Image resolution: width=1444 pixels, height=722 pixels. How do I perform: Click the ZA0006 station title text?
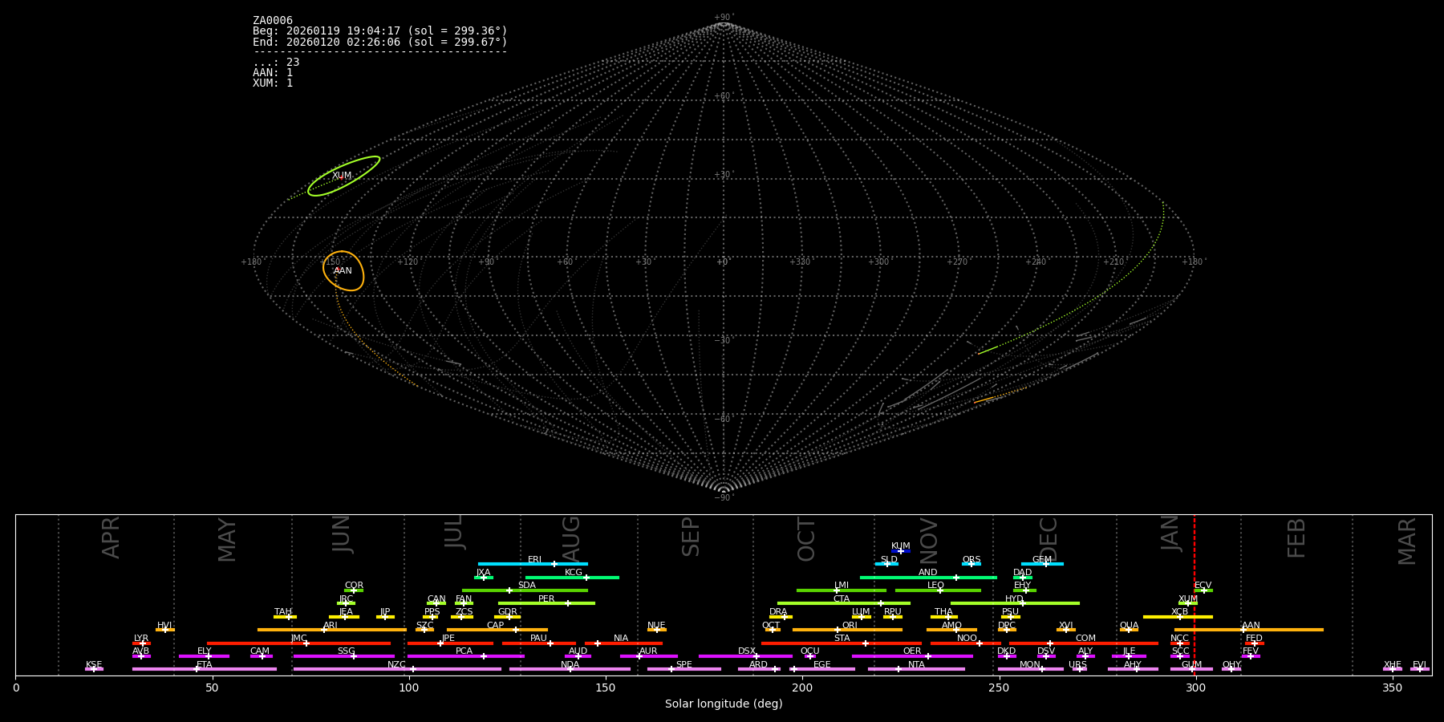point(273,20)
